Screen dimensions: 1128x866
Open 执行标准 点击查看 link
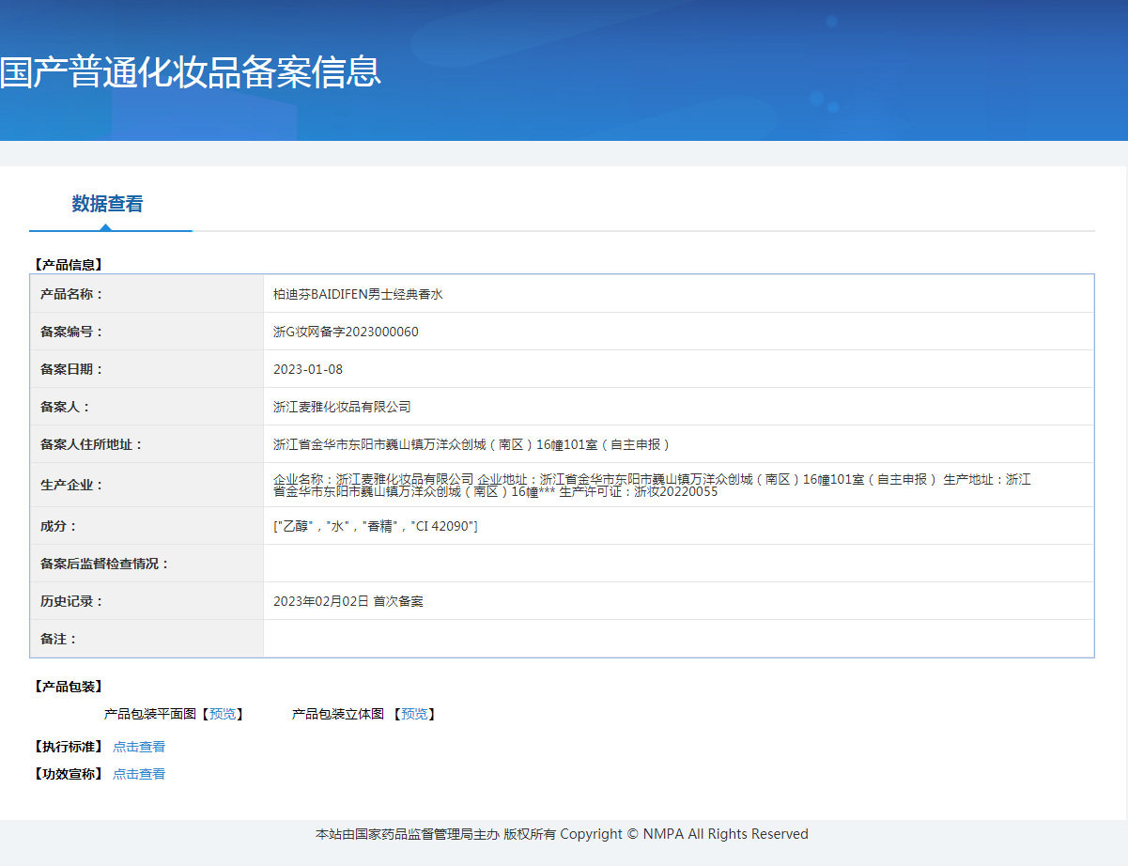tap(139, 747)
